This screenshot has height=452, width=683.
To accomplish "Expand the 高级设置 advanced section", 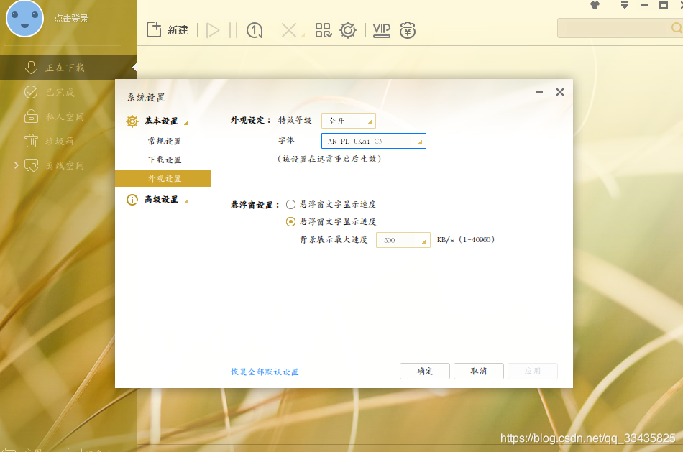I will [186, 201].
